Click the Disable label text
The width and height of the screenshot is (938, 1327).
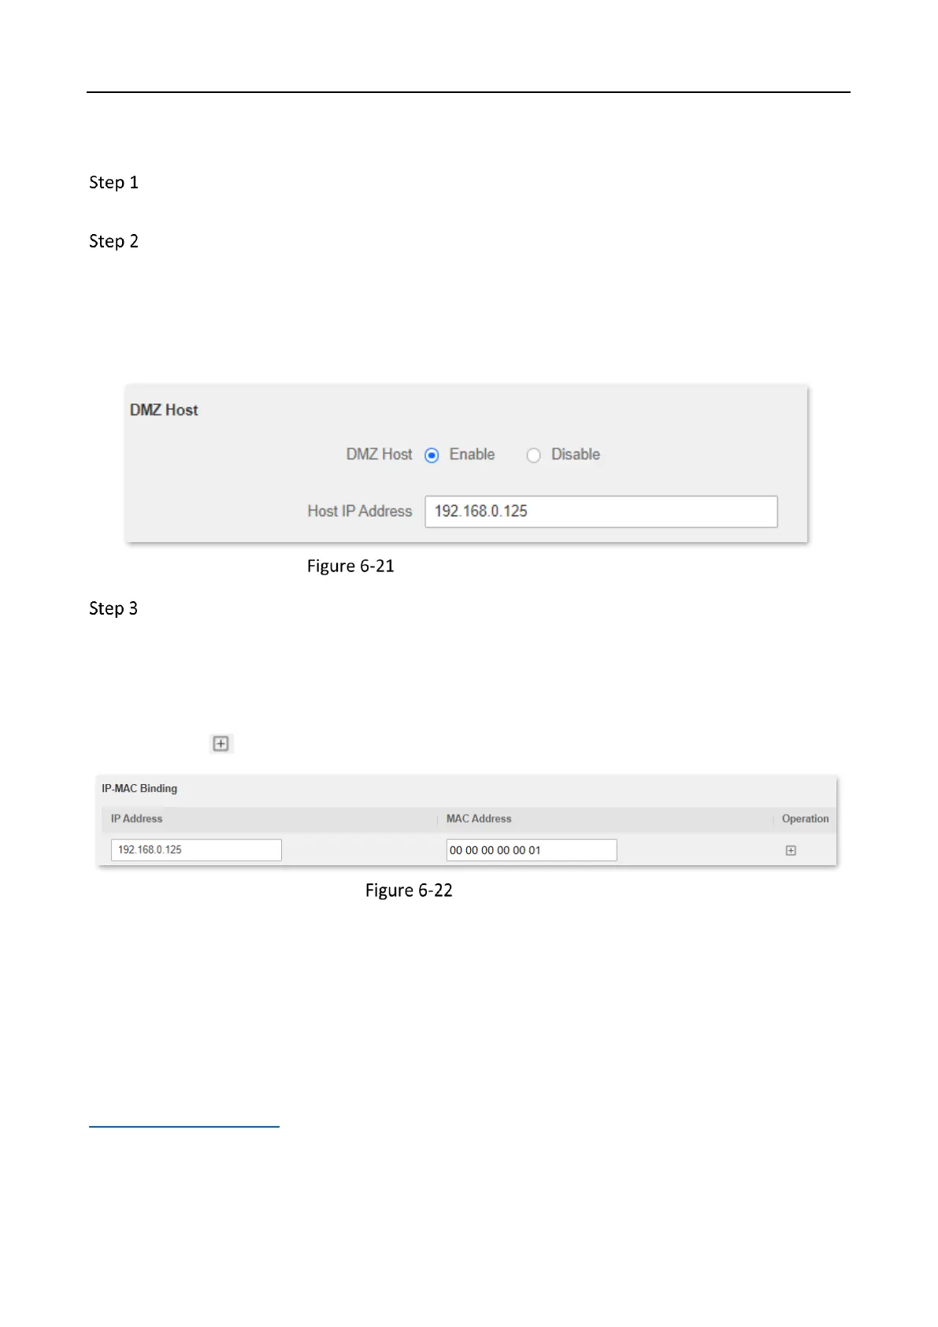click(x=576, y=455)
